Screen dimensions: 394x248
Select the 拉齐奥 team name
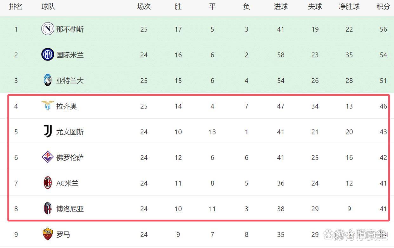tap(67, 106)
